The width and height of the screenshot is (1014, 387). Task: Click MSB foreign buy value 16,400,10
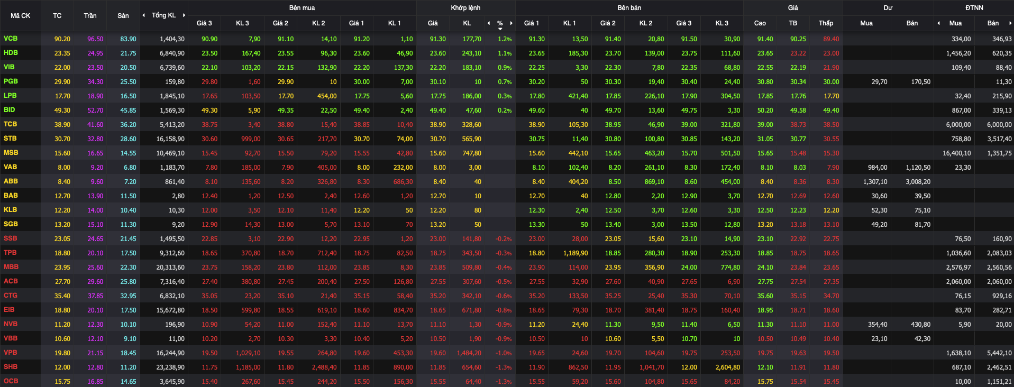point(956,153)
